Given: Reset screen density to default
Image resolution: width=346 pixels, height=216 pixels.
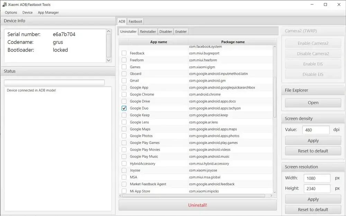Looking at the screenshot, I should (x=313, y=151).
